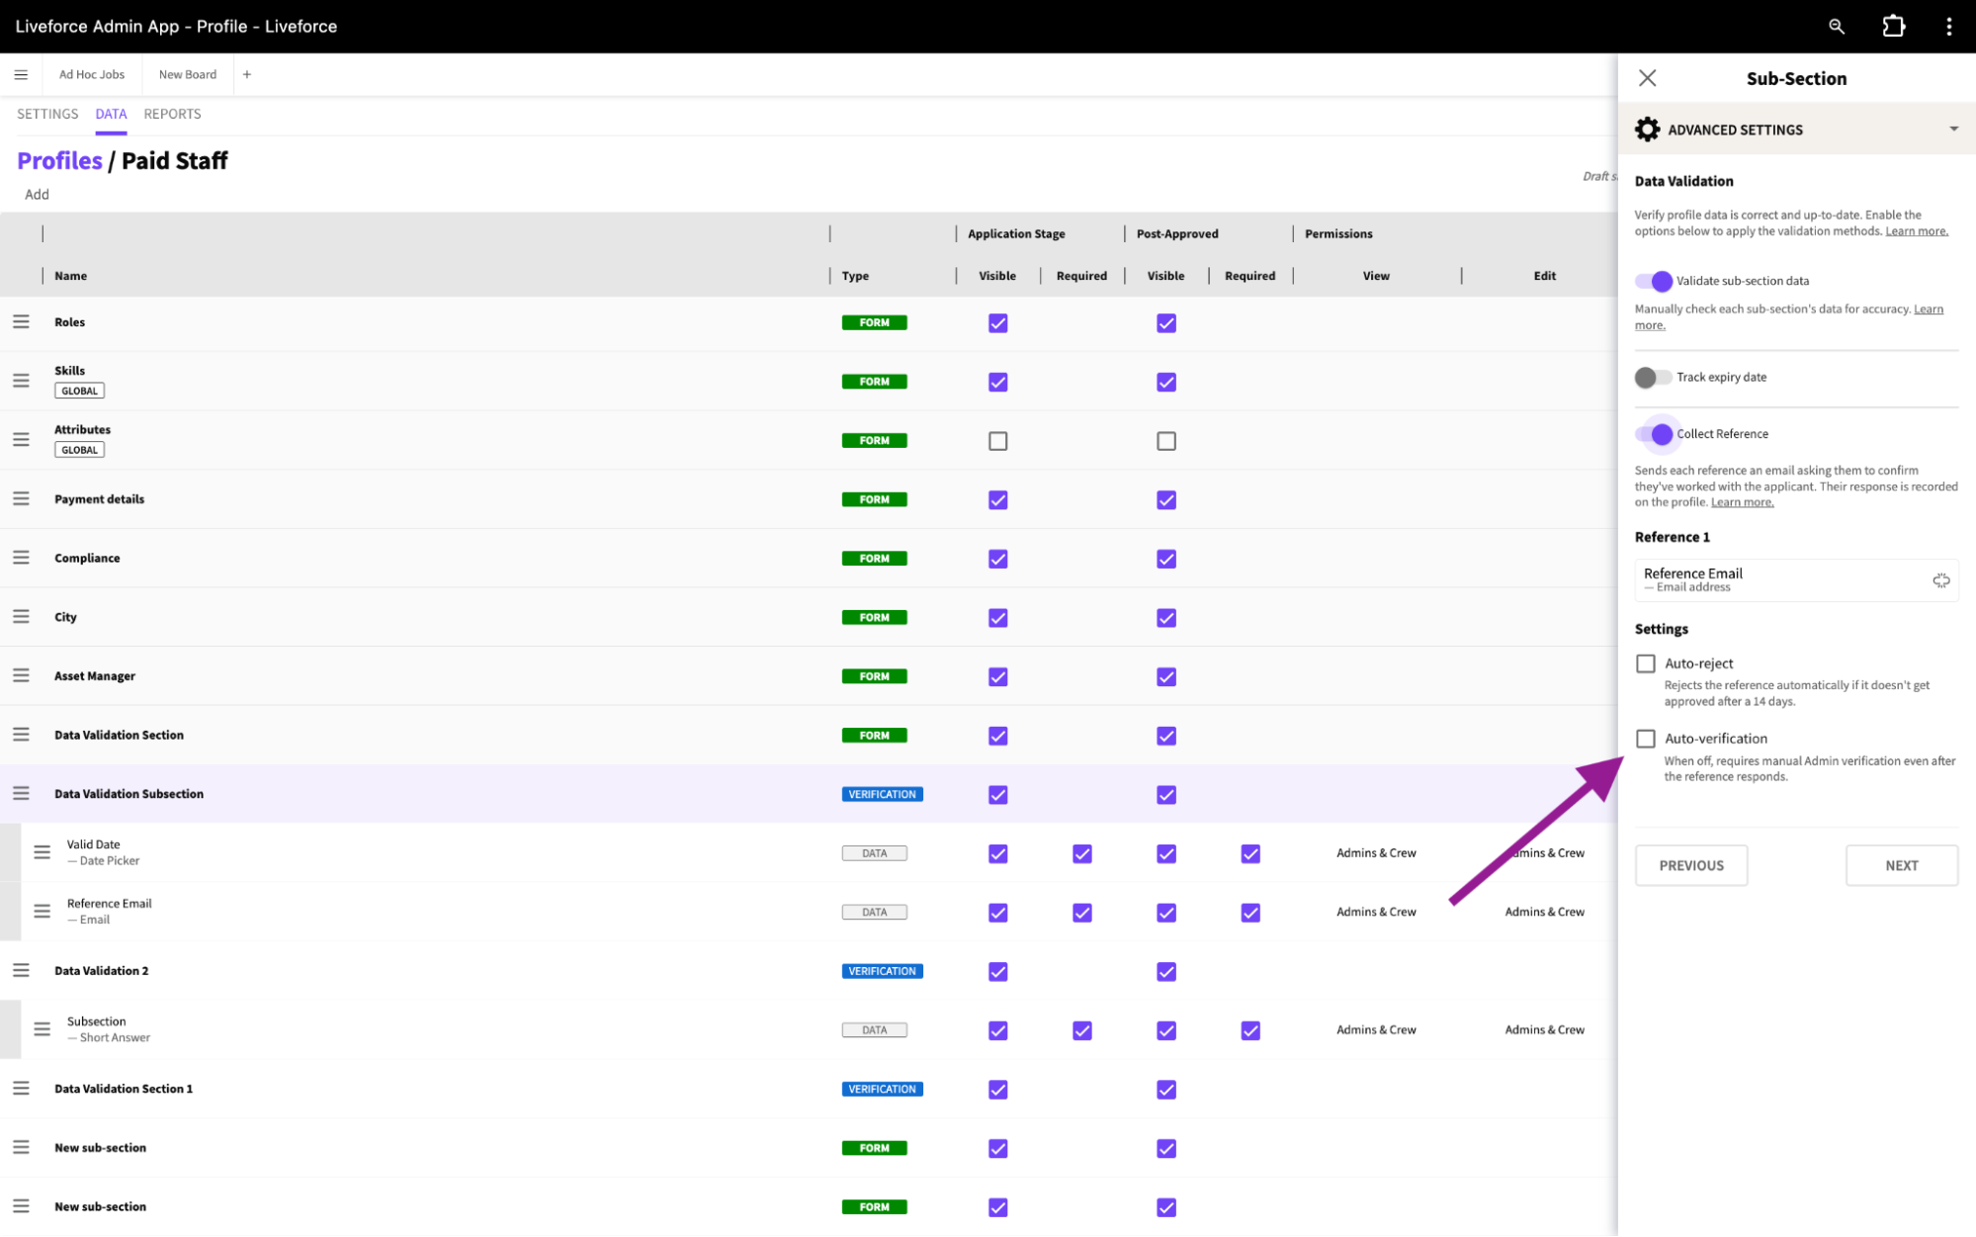1976x1237 pixels.
Task: Check the Auto-verification checkbox
Action: click(x=1645, y=739)
